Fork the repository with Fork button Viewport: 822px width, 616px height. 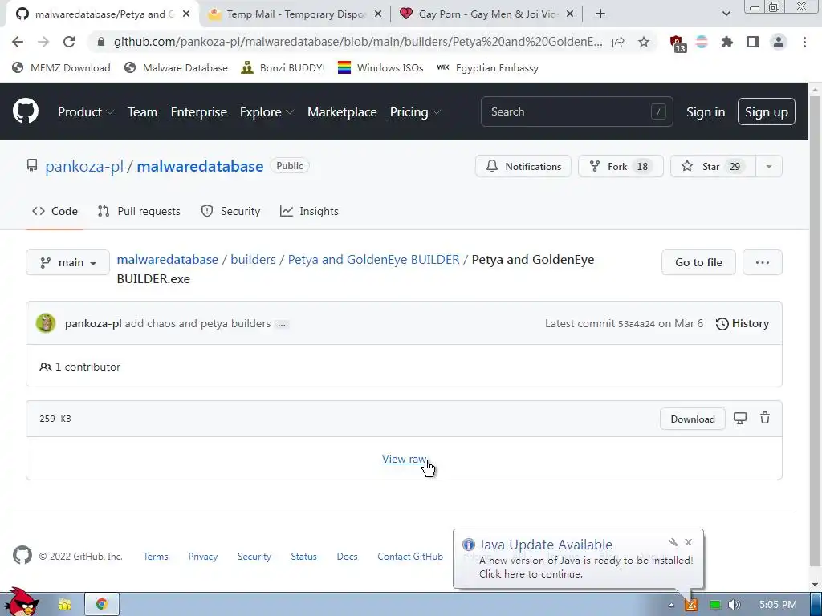click(621, 167)
